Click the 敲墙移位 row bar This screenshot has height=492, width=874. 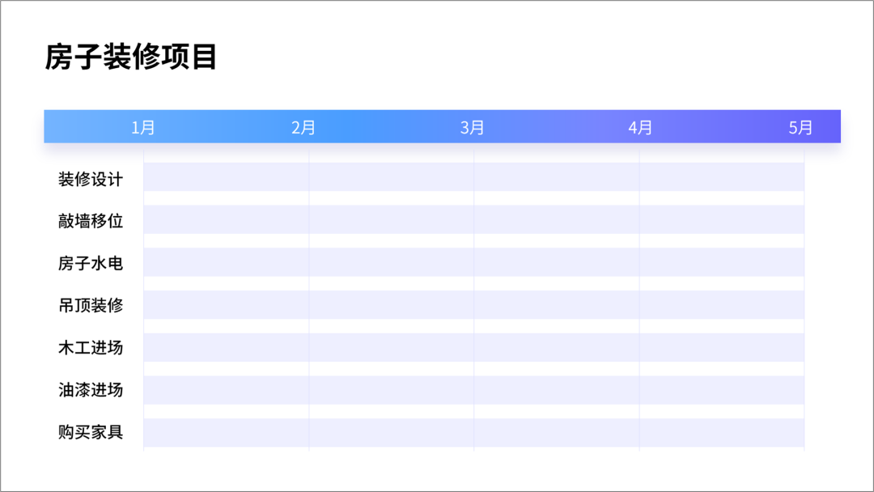tap(473, 219)
